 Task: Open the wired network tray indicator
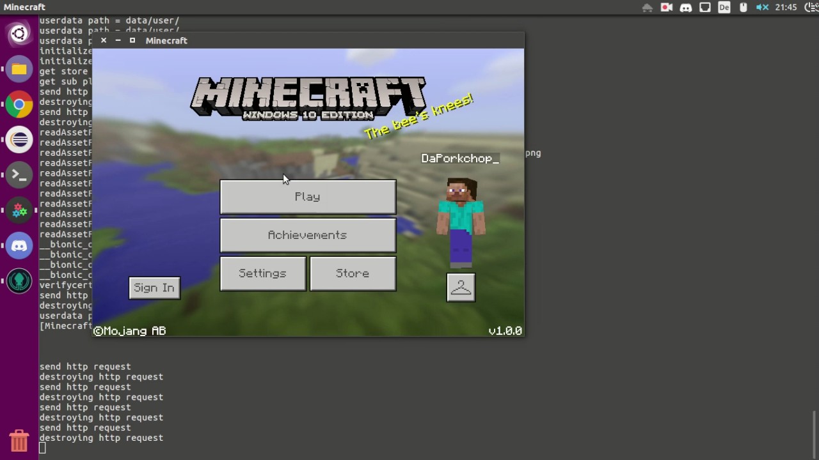pos(705,8)
